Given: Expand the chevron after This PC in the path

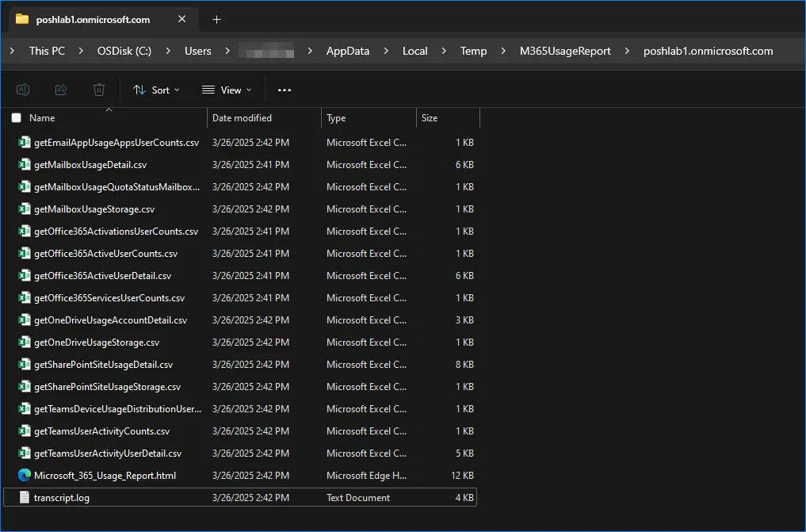Looking at the screenshot, I should [x=81, y=51].
